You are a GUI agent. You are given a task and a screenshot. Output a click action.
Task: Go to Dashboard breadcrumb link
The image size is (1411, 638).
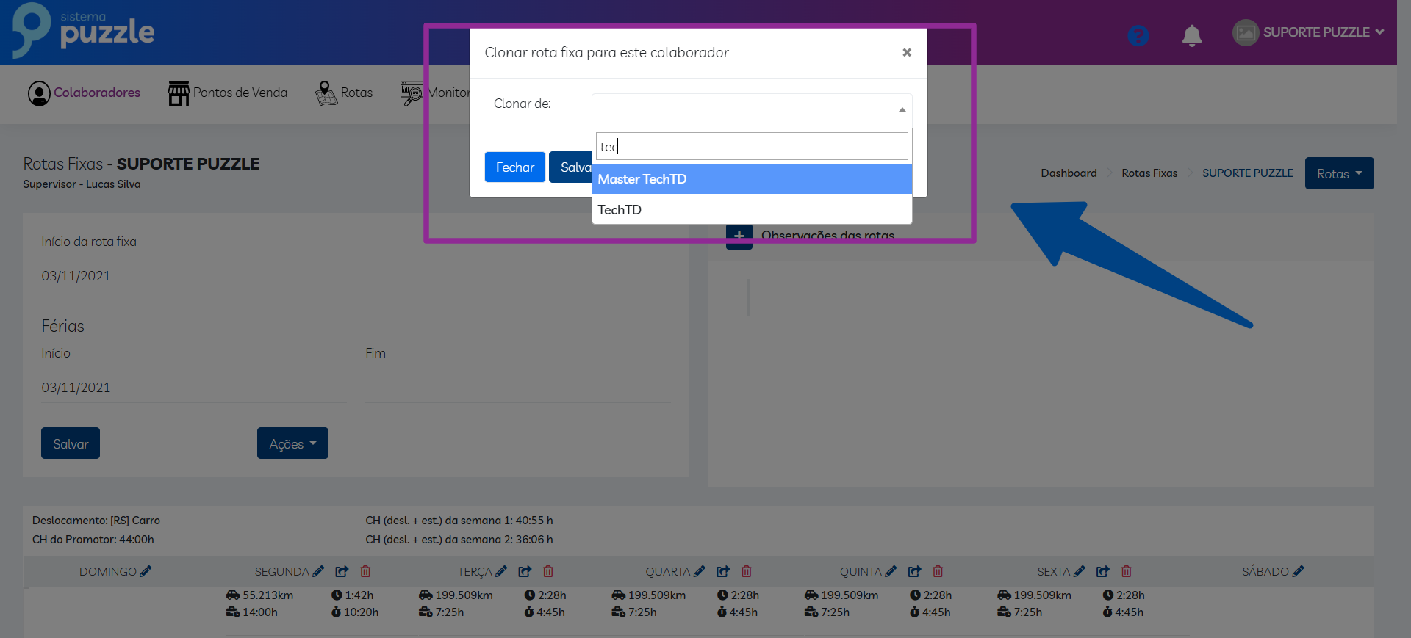[x=1069, y=173]
